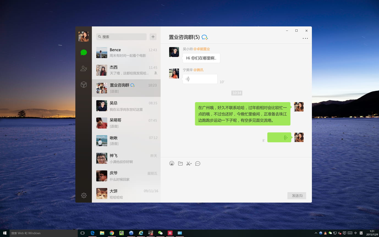This screenshot has width=379, height=237.
Task: Open the Chats tab in sidebar
Action: (84, 52)
